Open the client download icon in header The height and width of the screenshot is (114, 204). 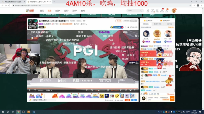[162, 10]
